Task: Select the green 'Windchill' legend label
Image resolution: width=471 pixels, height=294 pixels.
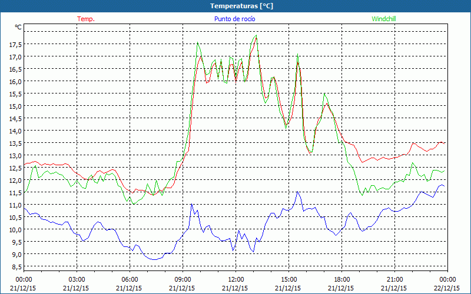Action: point(384,19)
